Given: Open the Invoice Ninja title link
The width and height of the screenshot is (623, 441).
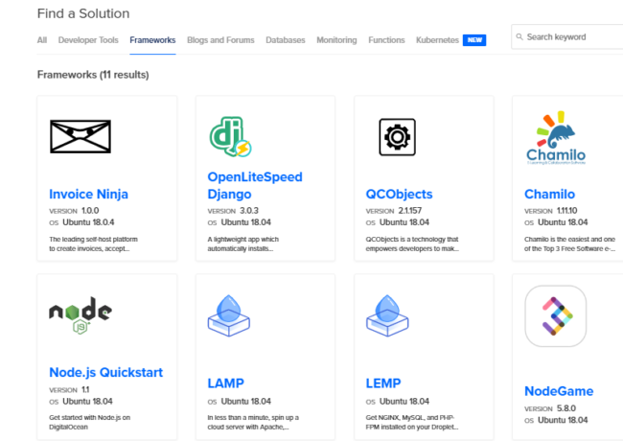Looking at the screenshot, I should (88, 195).
